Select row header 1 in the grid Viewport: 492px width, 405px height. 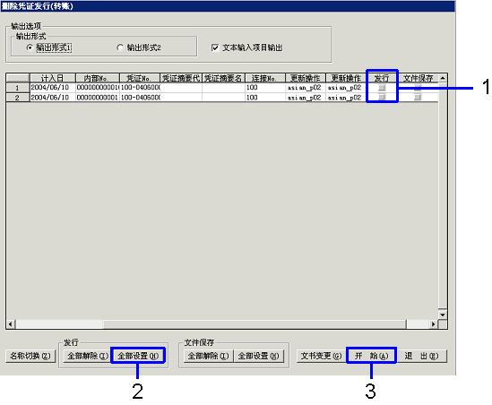click(x=18, y=88)
